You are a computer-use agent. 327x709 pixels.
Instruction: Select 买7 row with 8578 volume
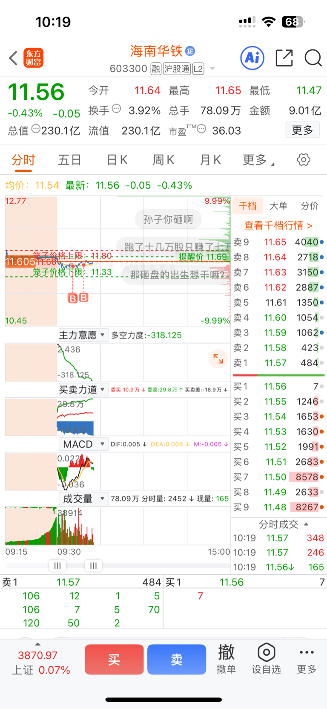[x=279, y=477]
